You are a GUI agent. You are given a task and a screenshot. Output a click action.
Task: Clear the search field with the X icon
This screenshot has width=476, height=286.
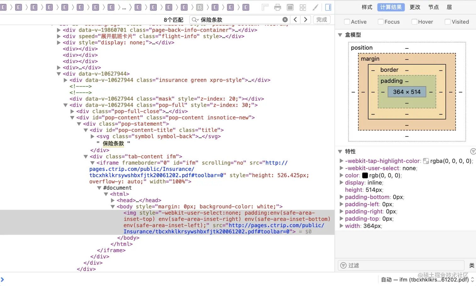click(x=285, y=19)
